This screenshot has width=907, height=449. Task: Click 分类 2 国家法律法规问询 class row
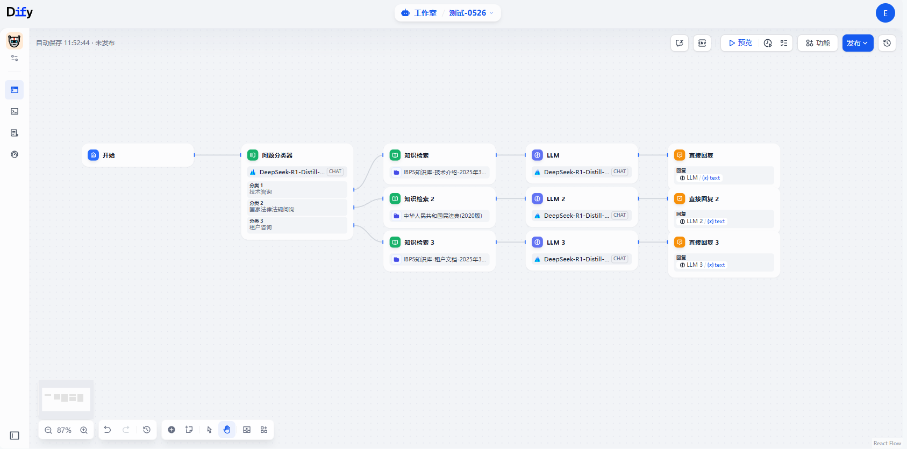297,206
